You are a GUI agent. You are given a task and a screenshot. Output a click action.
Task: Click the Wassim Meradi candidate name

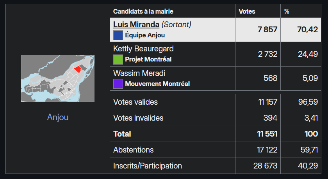[139, 73]
